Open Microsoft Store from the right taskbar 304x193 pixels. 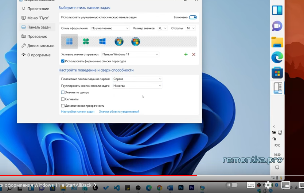(277, 73)
